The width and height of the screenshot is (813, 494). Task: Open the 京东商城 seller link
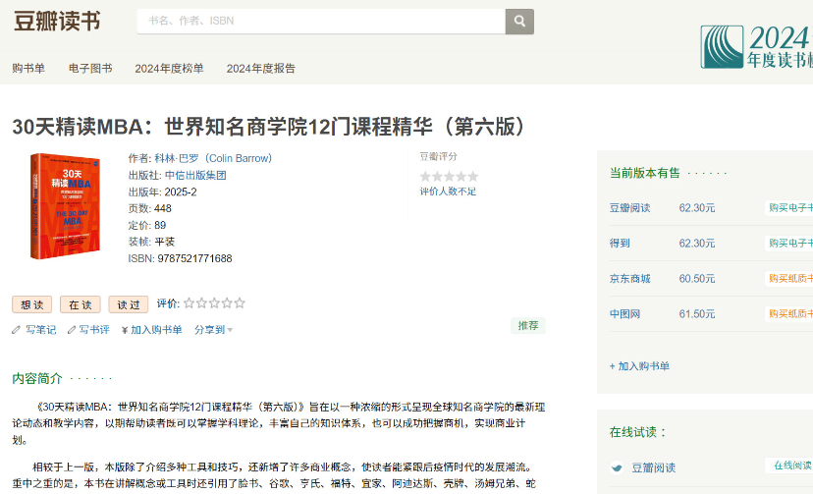click(629, 278)
